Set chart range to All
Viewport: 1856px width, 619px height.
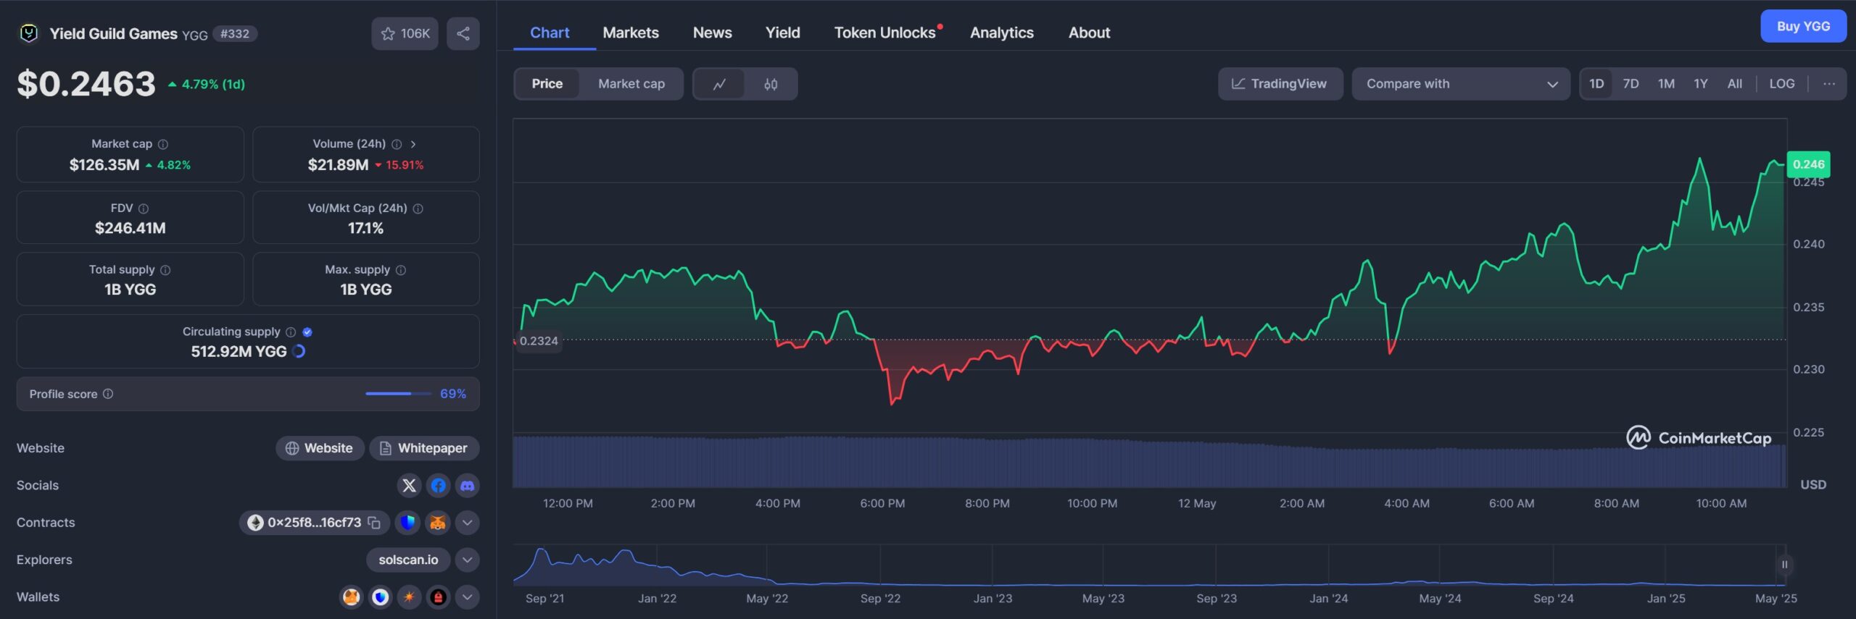tap(1735, 84)
